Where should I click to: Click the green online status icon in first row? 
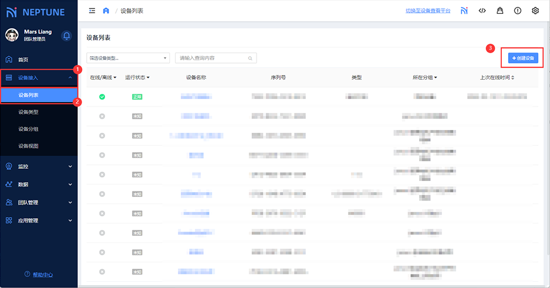pos(102,97)
